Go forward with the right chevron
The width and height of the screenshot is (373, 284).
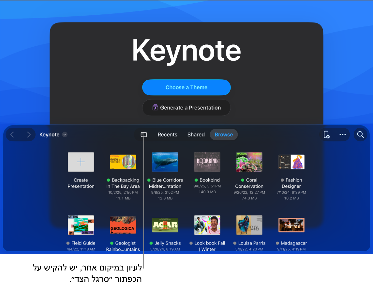(29, 134)
